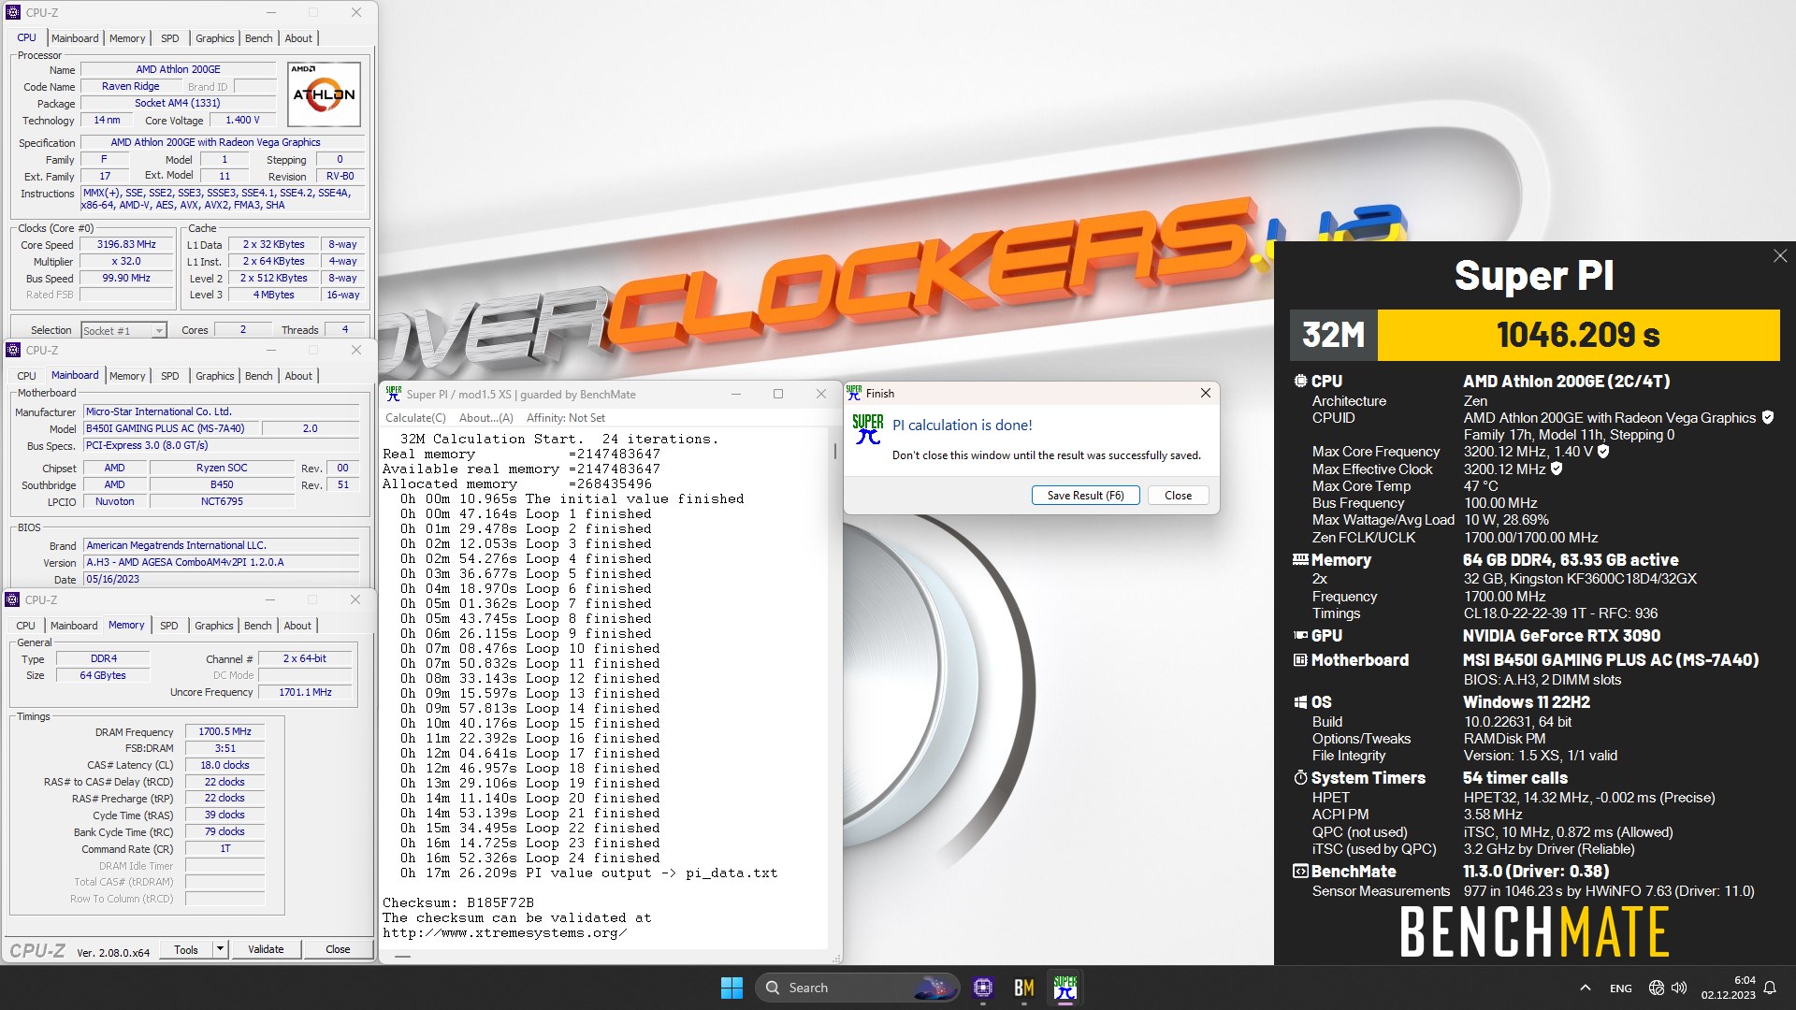Click the B450I GAMING PLUS AC model field
This screenshot has width=1796, height=1010.
pos(170,428)
